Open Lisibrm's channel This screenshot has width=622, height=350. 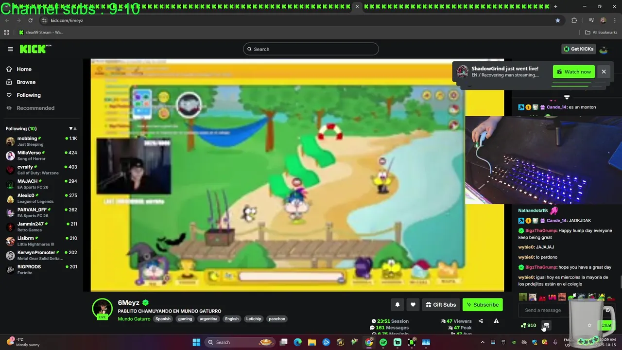[x=41, y=241]
